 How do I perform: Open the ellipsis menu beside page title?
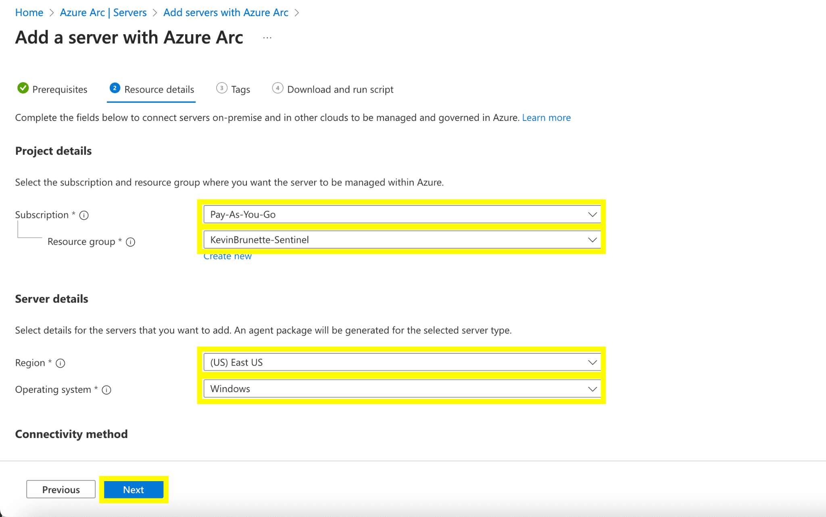pos(267,38)
